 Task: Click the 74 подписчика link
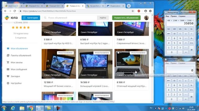coord(21,34)
